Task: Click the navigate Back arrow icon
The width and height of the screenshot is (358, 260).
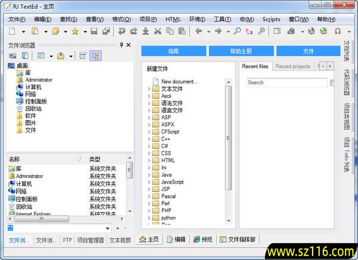Action: [199, 31]
